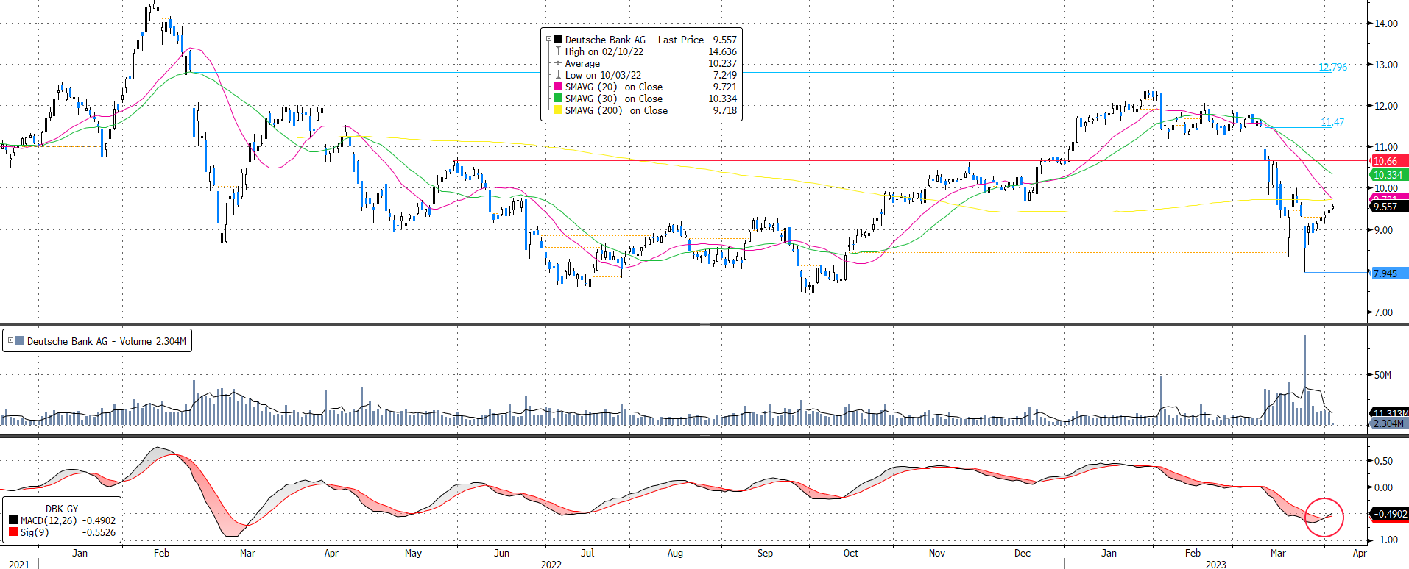Click the 2023 year label on time axis
Viewport: 1409px width, 569px height.
coord(1215,565)
